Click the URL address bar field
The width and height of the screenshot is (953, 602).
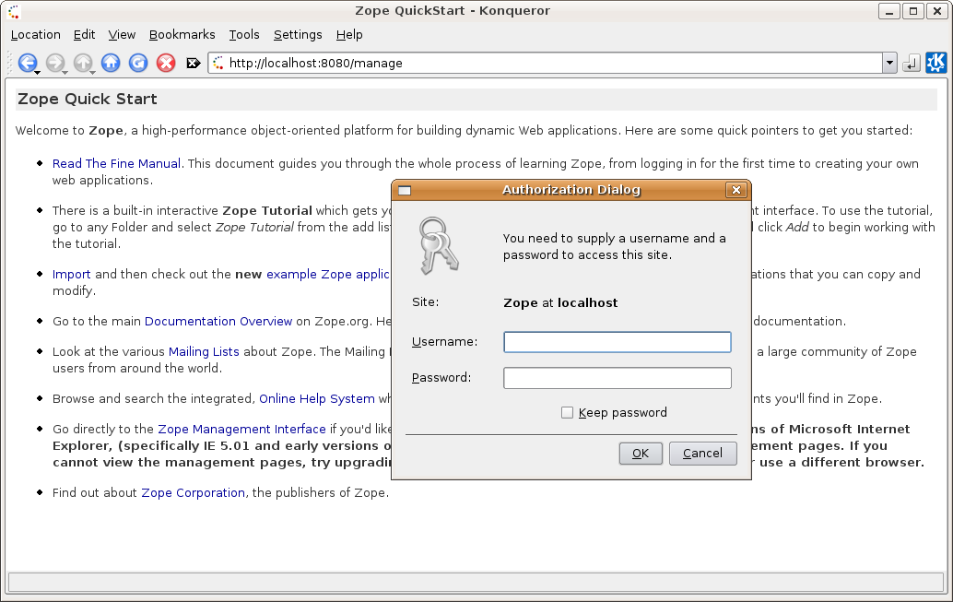pos(546,64)
